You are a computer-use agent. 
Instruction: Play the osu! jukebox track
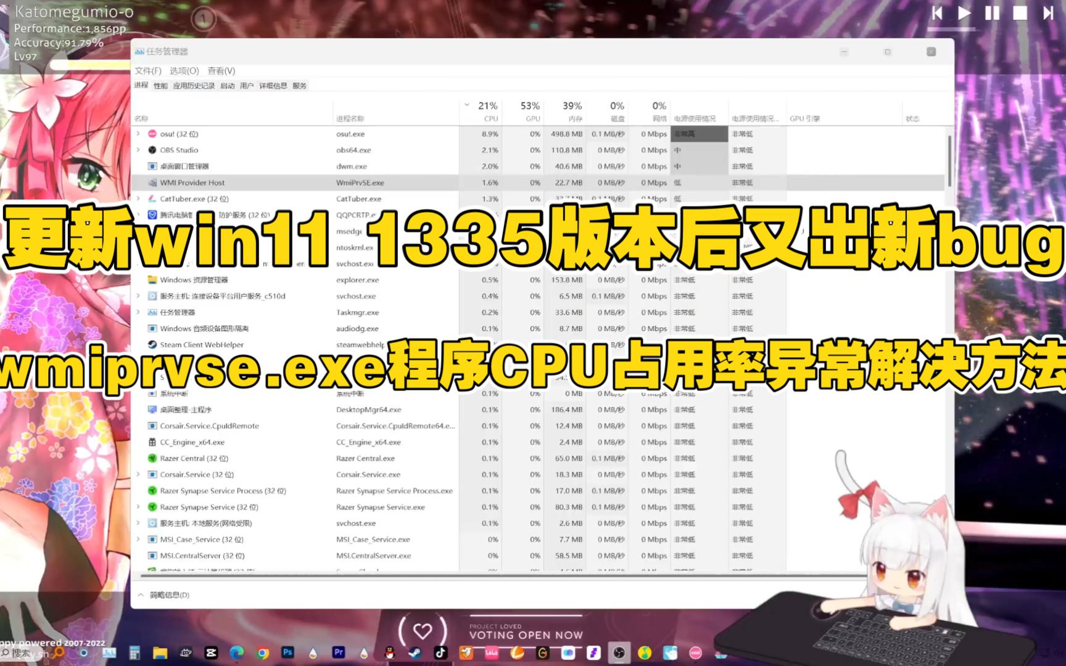964,13
